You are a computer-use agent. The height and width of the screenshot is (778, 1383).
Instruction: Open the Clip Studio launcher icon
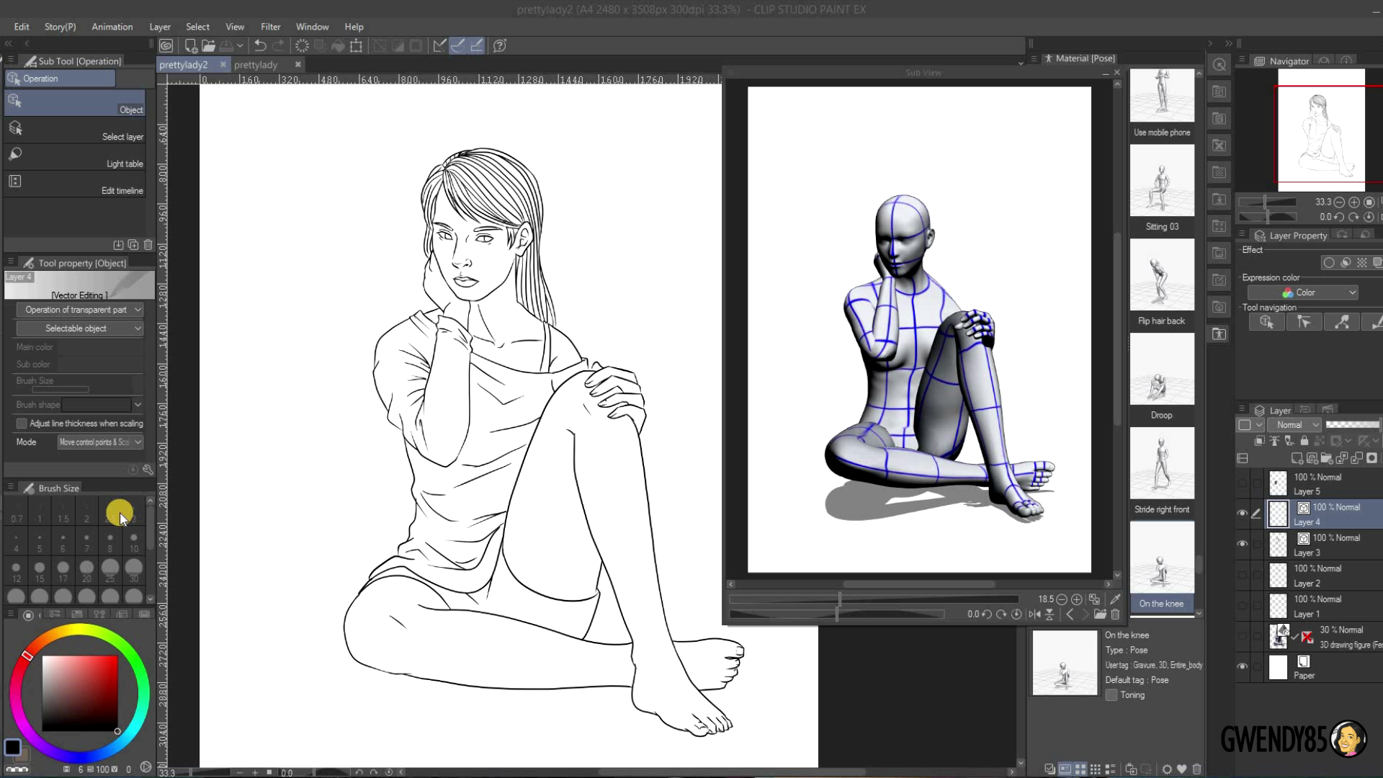click(x=166, y=45)
